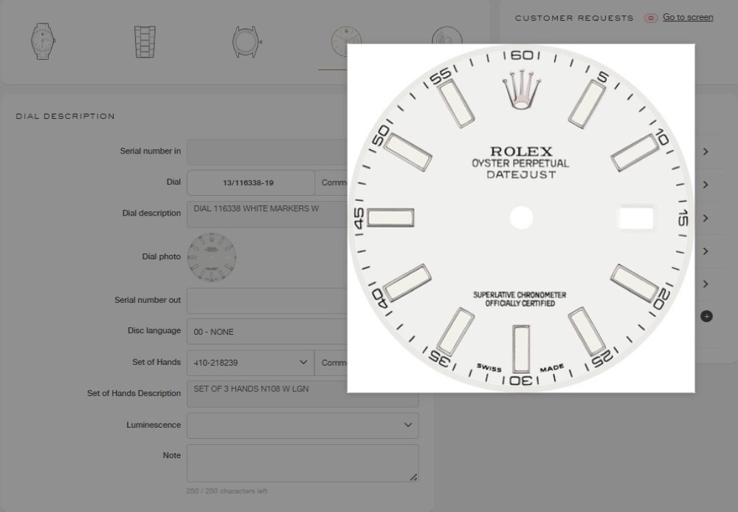738x512 pixels.
Task: Click the Dial photo thumbnail
Action: (212, 257)
